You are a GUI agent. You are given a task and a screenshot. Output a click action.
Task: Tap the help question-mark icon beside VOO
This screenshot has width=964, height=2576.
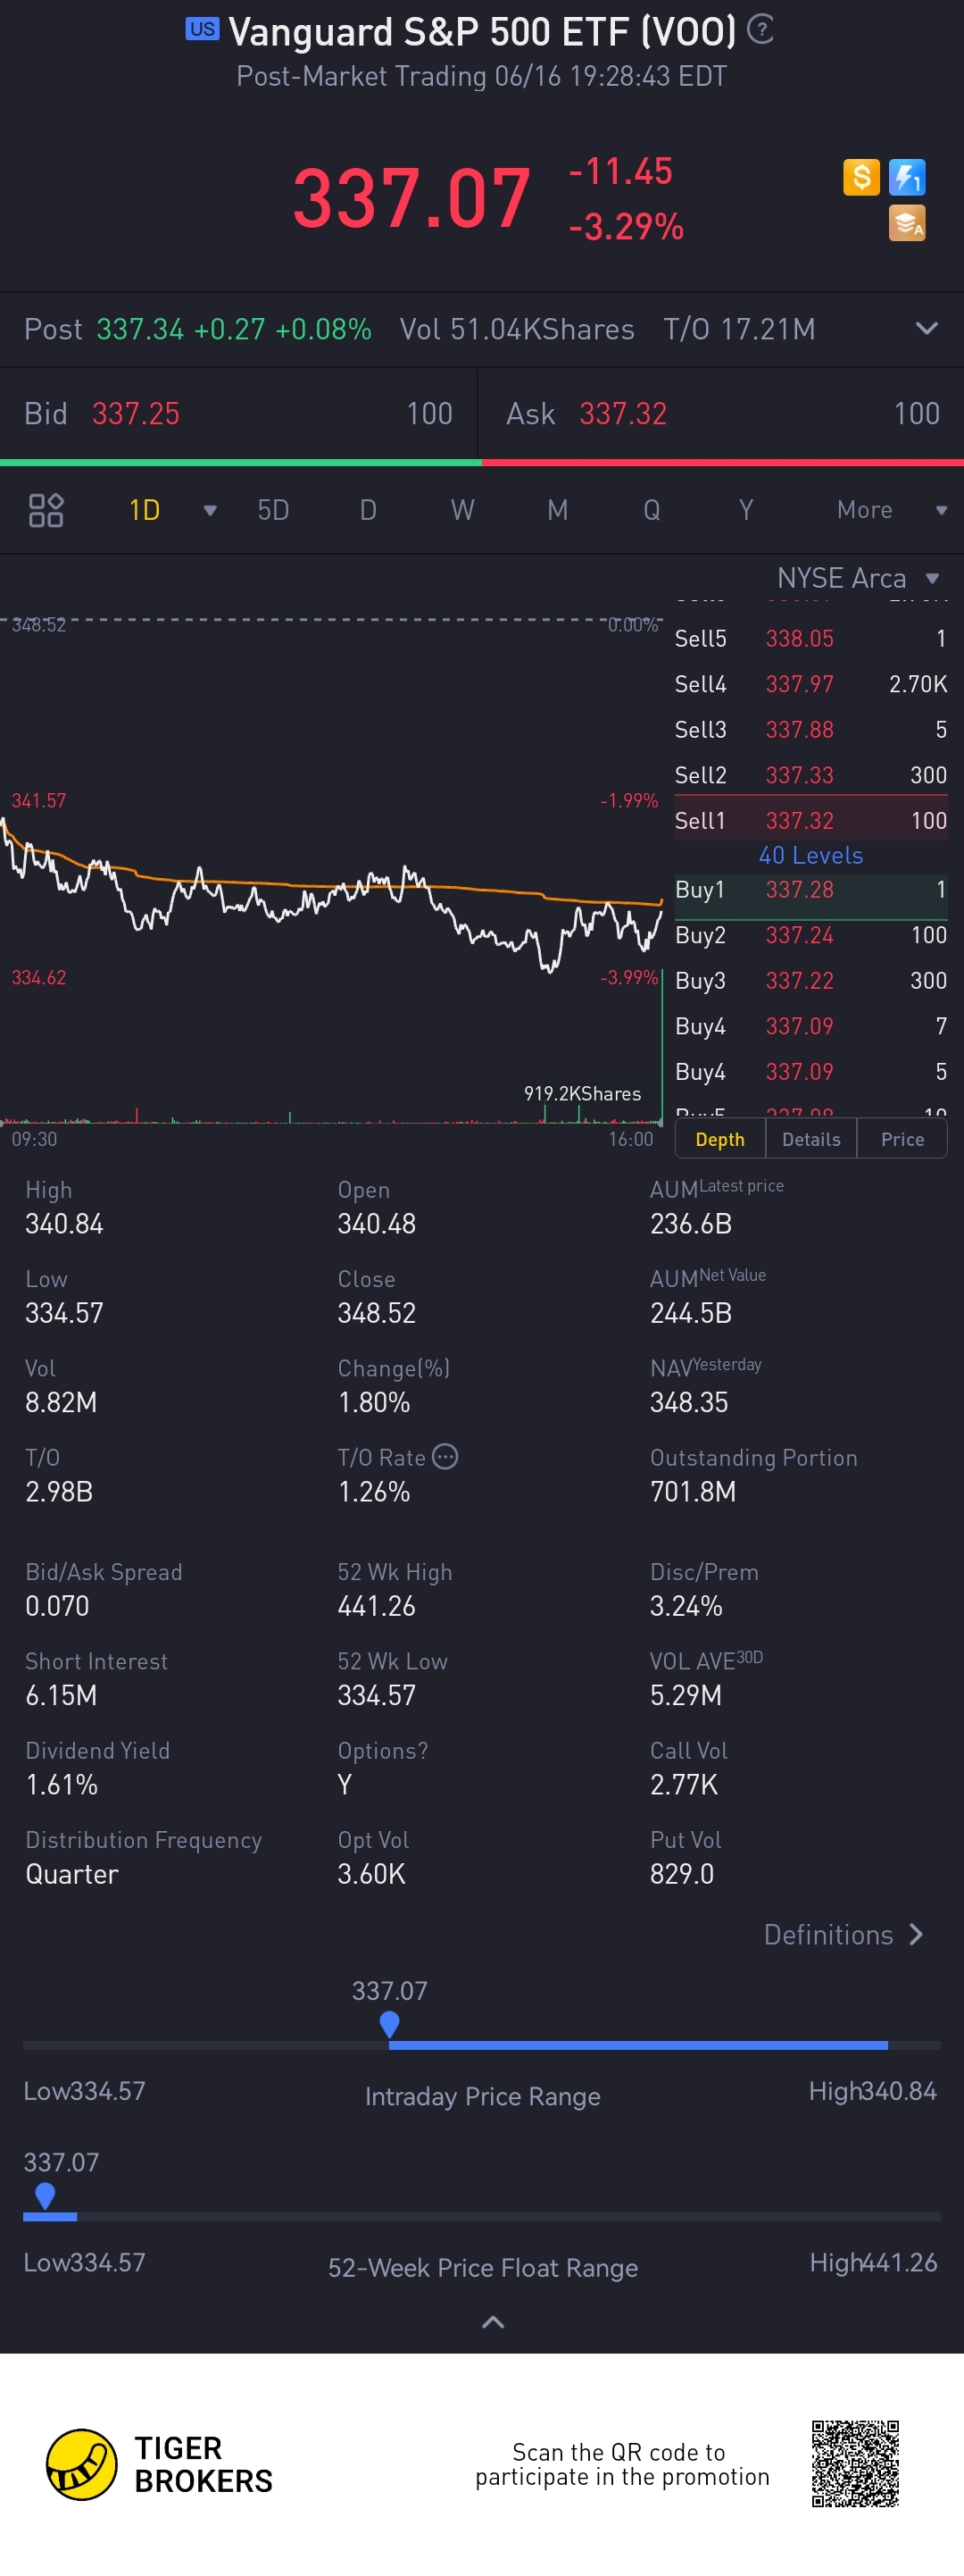pyautogui.click(x=760, y=30)
